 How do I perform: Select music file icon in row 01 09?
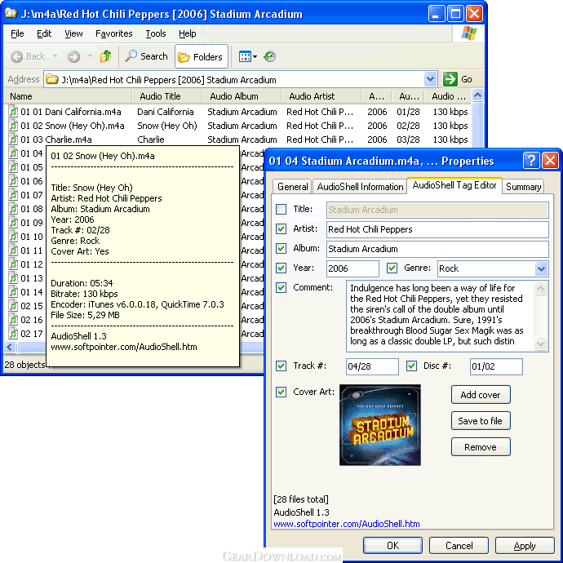(x=13, y=223)
